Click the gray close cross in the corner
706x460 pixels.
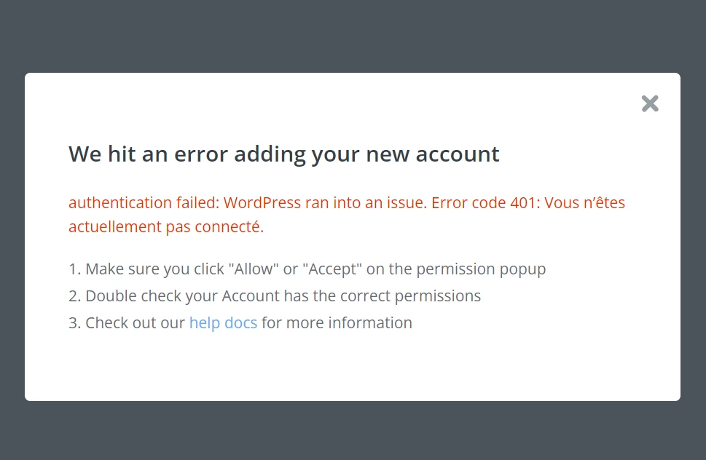[x=649, y=103]
